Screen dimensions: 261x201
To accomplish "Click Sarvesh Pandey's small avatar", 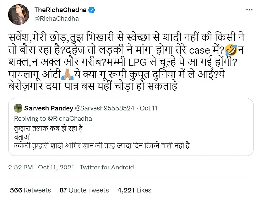I will pos(18,108).
